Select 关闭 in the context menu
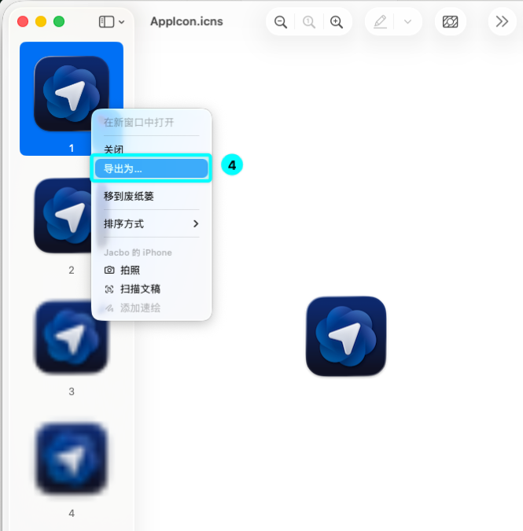 point(151,149)
